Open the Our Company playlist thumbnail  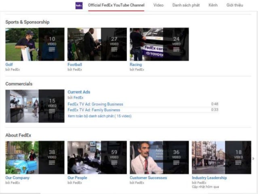pos(35,158)
